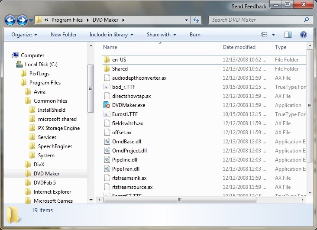Click the Send Feedback link
This screenshot has height=230, width=317.
249,6
